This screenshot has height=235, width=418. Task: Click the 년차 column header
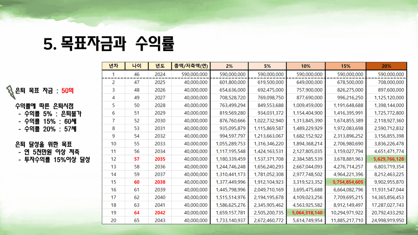113,66
